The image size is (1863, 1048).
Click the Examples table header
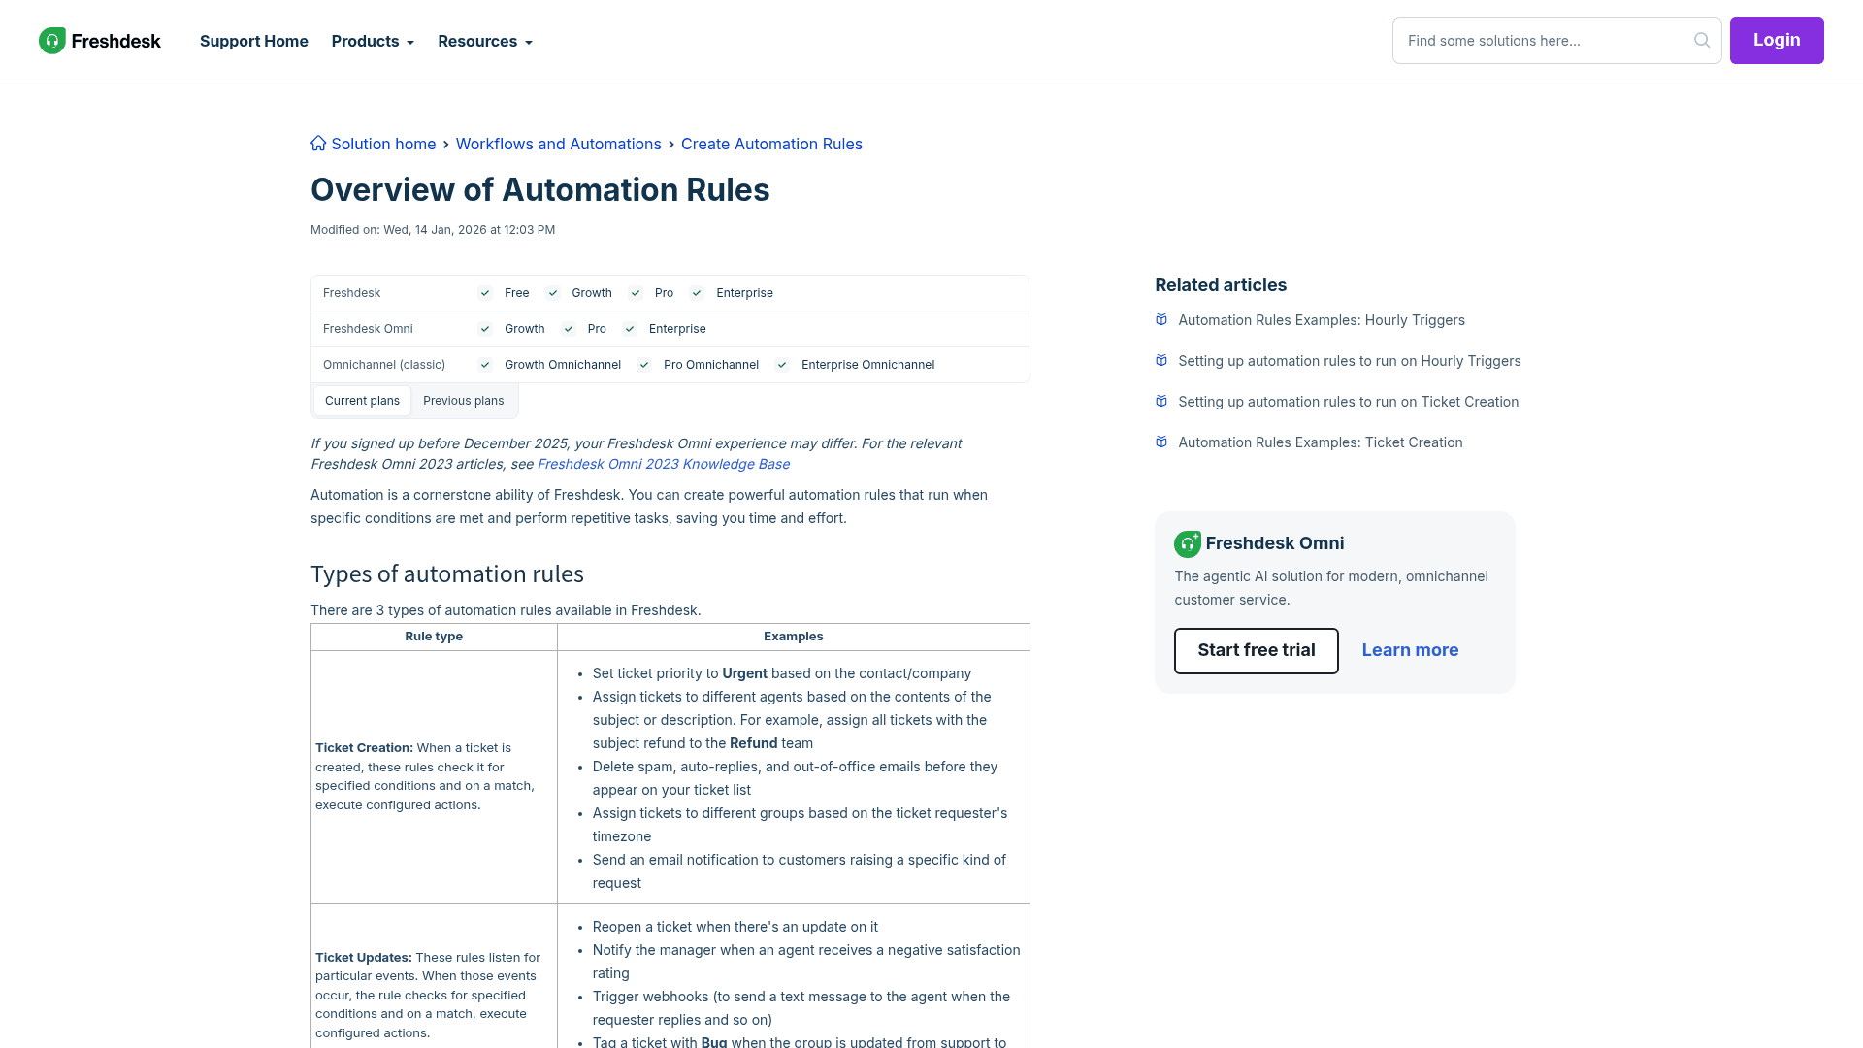pos(794,637)
